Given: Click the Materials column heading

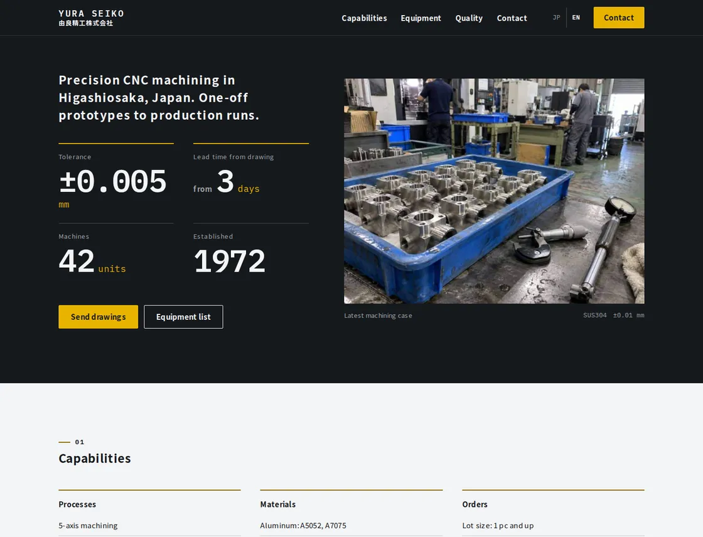Looking at the screenshot, I should tap(278, 504).
